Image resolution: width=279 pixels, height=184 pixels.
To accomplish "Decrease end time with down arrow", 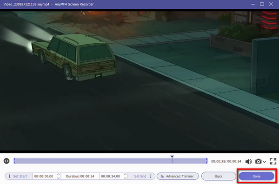I will pos(125,178).
